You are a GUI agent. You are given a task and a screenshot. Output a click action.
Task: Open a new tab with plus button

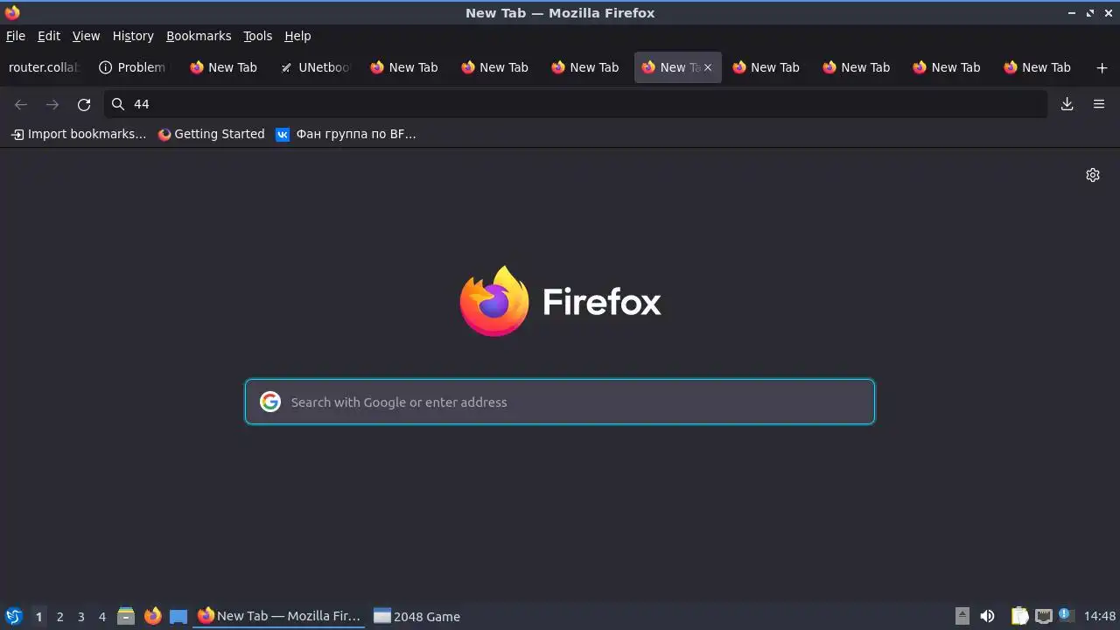click(1102, 67)
